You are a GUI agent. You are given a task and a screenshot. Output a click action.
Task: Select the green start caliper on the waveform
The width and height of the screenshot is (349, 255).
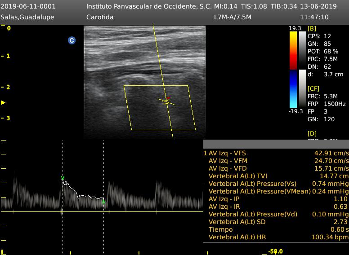63,179
